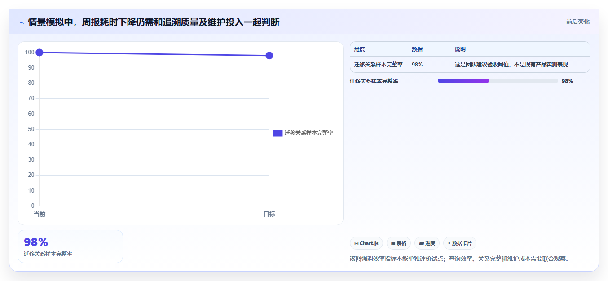Click the 50 y-axis tick label
The image size is (608, 281).
tap(31, 129)
